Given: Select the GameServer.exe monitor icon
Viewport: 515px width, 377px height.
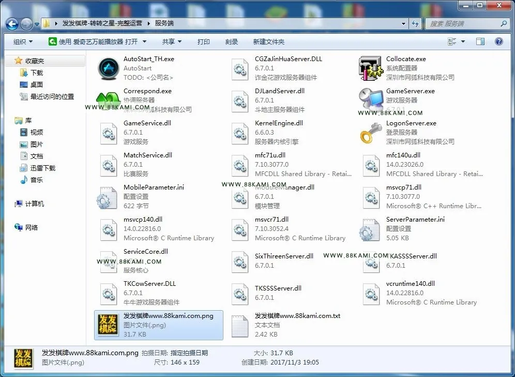Looking at the screenshot, I should point(371,99).
